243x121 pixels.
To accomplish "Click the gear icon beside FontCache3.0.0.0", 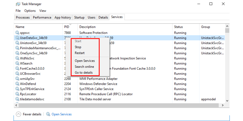I will [x=17, y=68].
